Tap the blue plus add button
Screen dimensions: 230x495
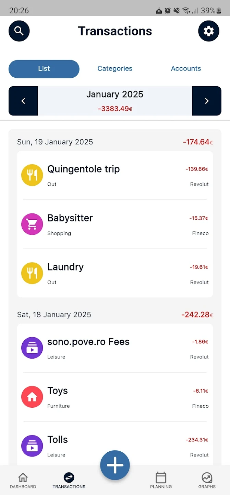pos(115,465)
